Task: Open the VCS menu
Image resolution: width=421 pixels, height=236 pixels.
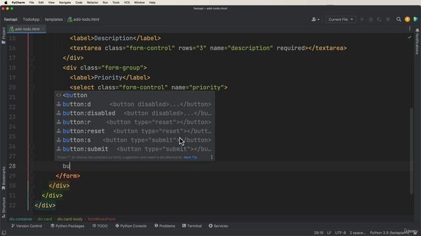Action: pyautogui.click(x=127, y=3)
